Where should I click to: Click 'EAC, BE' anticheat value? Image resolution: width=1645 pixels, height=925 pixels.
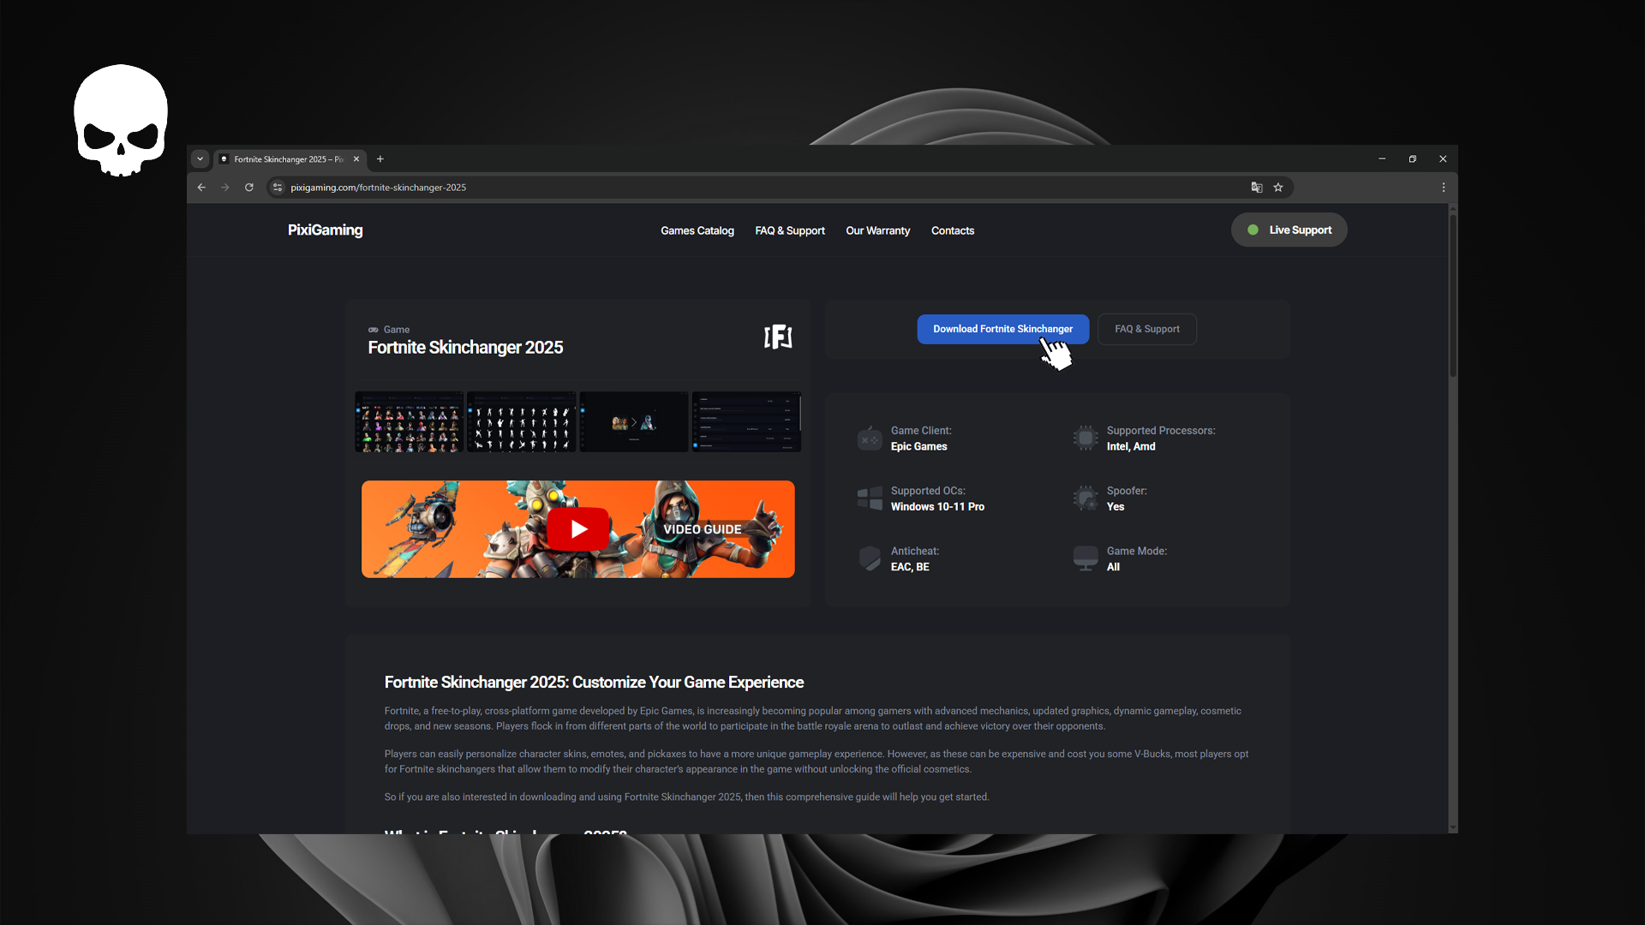coord(910,567)
